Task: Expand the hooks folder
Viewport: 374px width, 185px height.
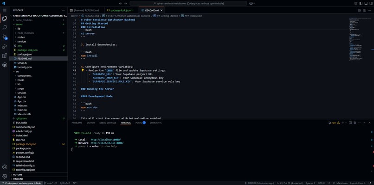Action: coord(38,80)
